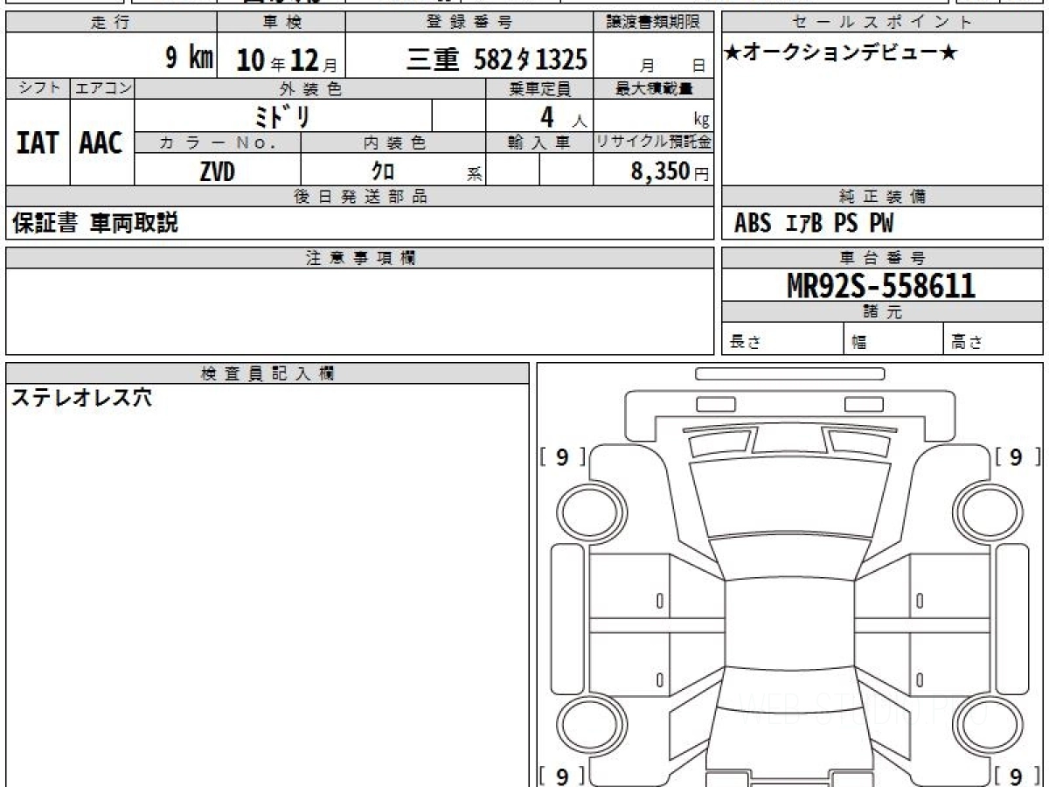This screenshot has height=787, width=1049.
Task: Select equipment list "ABS エアB PS PW"
Action: (814, 224)
